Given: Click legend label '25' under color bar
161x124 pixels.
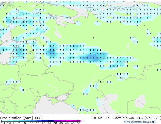Looking at the screenshot, I should [49, 123].
